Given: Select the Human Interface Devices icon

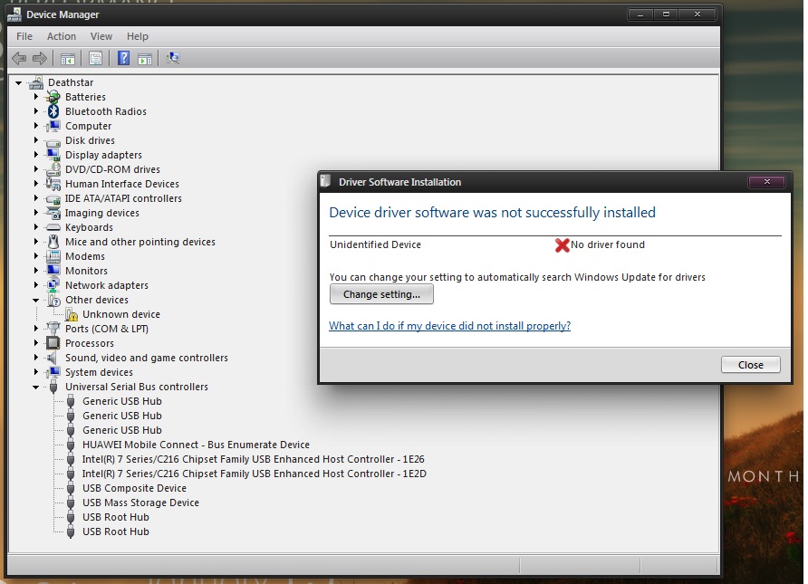Looking at the screenshot, I should (x=53, y=183).
